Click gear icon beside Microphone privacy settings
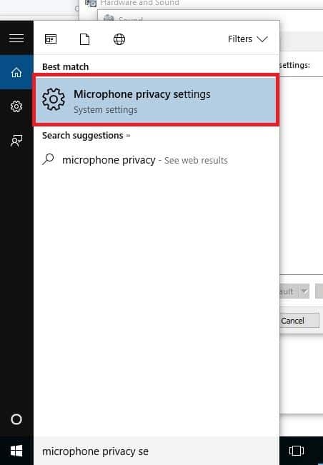323x465 pixels. (x=53, y=99)
